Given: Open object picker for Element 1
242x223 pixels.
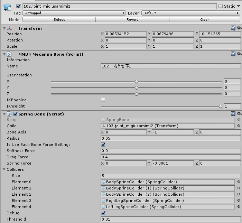Looking at the screenshot, I should 239,188.
